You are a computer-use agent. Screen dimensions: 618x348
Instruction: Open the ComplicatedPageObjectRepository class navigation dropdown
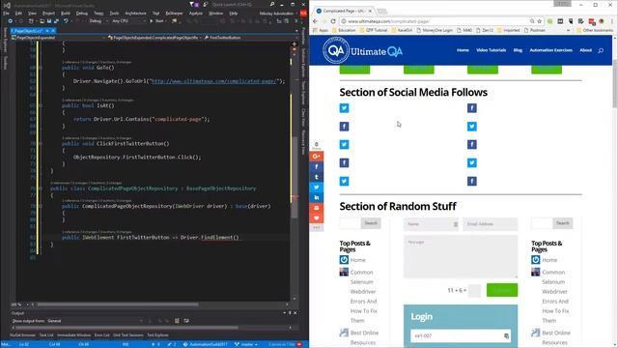pyautogui.click(x=154, y=38)
